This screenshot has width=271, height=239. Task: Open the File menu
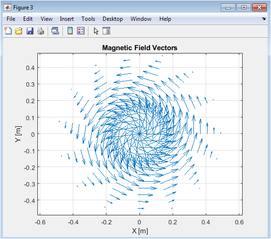coord(11,18)
